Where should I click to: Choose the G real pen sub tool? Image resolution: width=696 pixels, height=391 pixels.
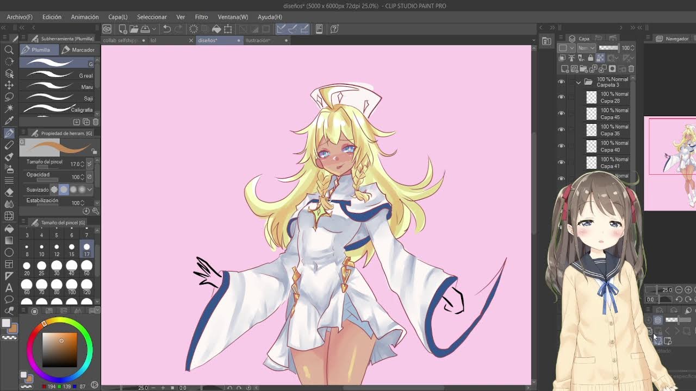[x=57, y=75]
